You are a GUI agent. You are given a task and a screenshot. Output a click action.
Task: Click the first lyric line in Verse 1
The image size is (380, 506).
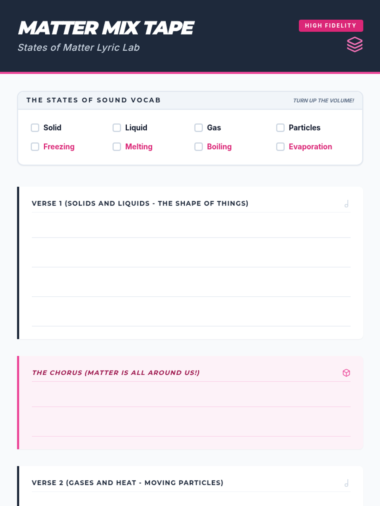point(191,225)
